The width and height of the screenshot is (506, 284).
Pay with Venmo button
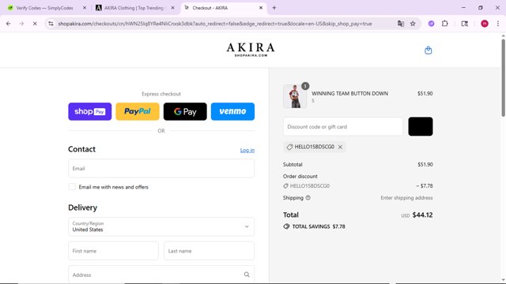click(232, 111)
